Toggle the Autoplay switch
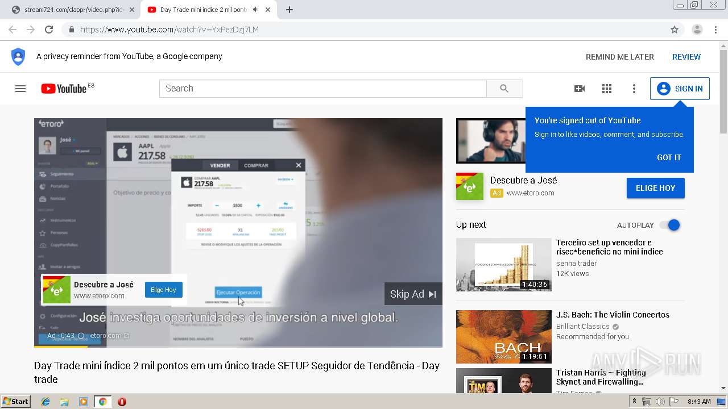The height and width of the screenshot is (409, 728). pyautogui.click(x=670, y=225)
